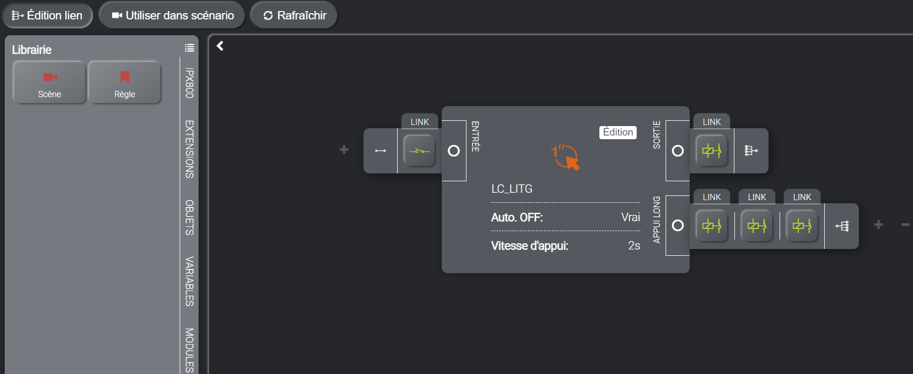Switch to the VARIABLES library tab
913x374 pixels.
tap(190, 281)
